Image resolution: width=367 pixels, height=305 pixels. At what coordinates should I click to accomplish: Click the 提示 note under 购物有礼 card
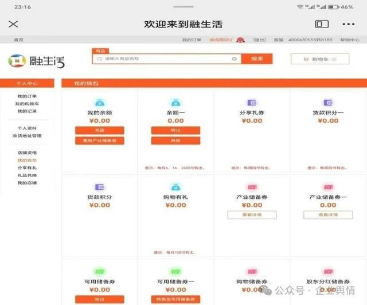pos(175,252)
